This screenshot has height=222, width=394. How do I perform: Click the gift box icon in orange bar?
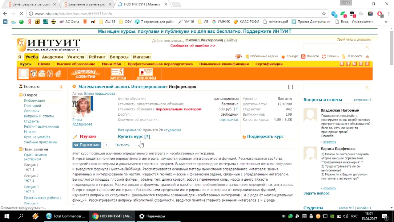(x=50, y=74)
